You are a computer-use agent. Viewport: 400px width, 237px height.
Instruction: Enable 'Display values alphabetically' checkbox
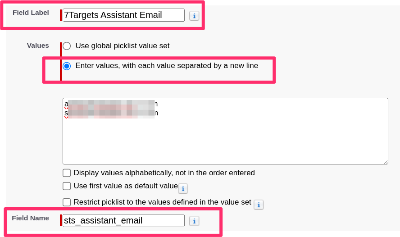pyautogui.click(x=67, y=173)
